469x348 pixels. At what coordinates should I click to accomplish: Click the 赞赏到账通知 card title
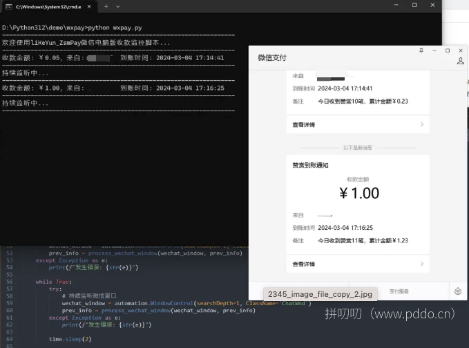[310, 165]
